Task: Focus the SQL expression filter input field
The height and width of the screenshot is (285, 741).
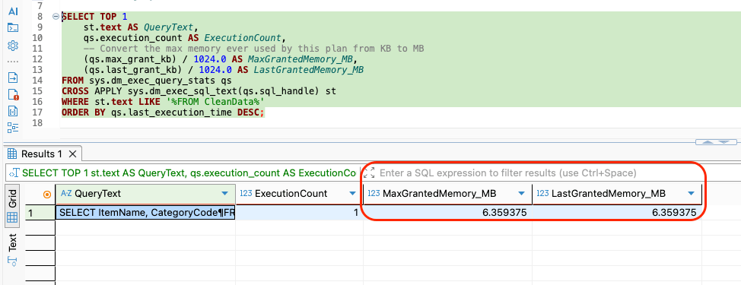Action: pyautogui.click(x=508, y=173)
